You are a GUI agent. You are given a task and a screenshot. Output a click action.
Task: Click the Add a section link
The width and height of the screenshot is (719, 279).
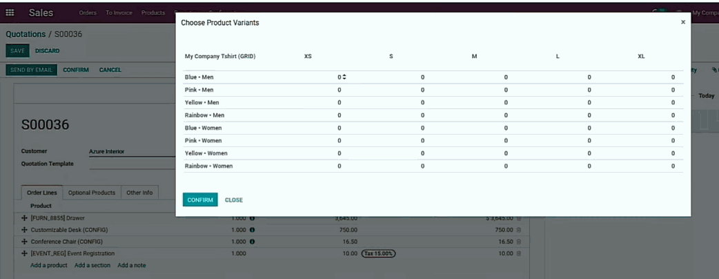[92, 265]
